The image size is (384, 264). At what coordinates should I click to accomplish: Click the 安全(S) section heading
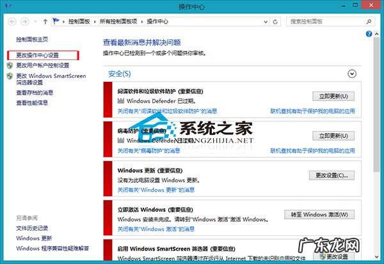coord(120,74)
